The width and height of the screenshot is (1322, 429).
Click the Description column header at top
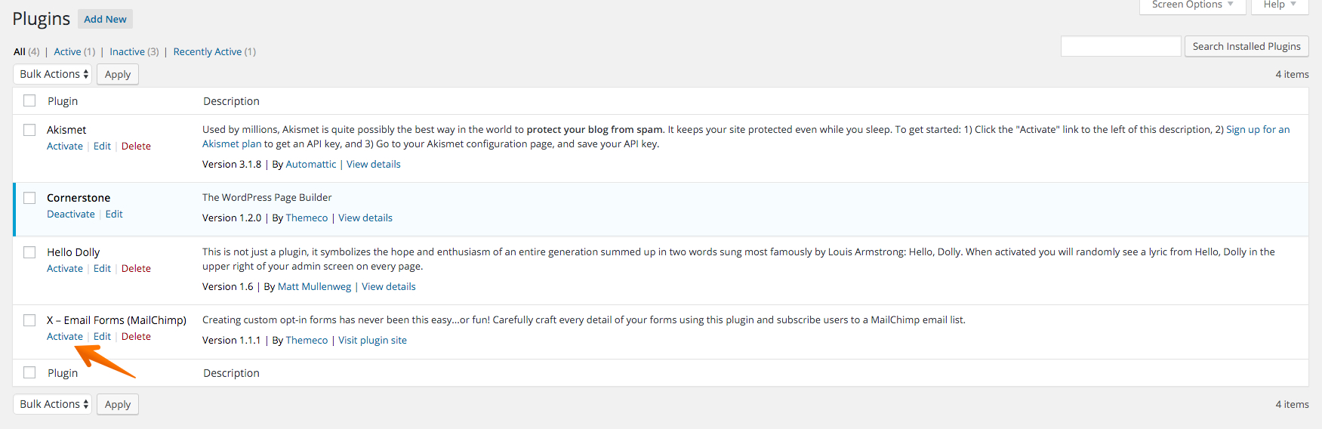pyautogui.click(x=231, y=101)
